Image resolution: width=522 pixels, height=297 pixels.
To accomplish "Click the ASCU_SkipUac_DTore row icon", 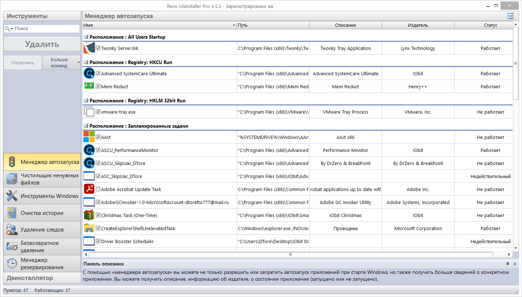I will tap(89, 163).
